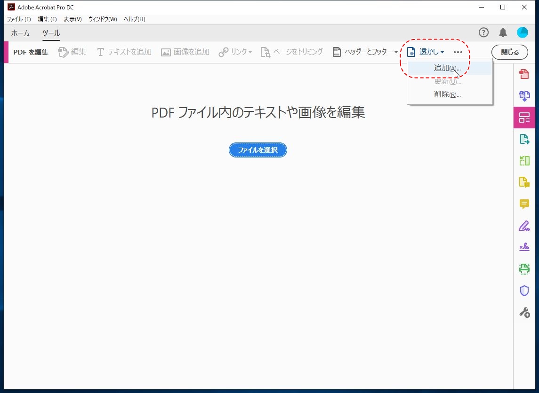Maximize the Acrobat window
The width and height of the screenshot is (539, 393).
tap(503, 7)
